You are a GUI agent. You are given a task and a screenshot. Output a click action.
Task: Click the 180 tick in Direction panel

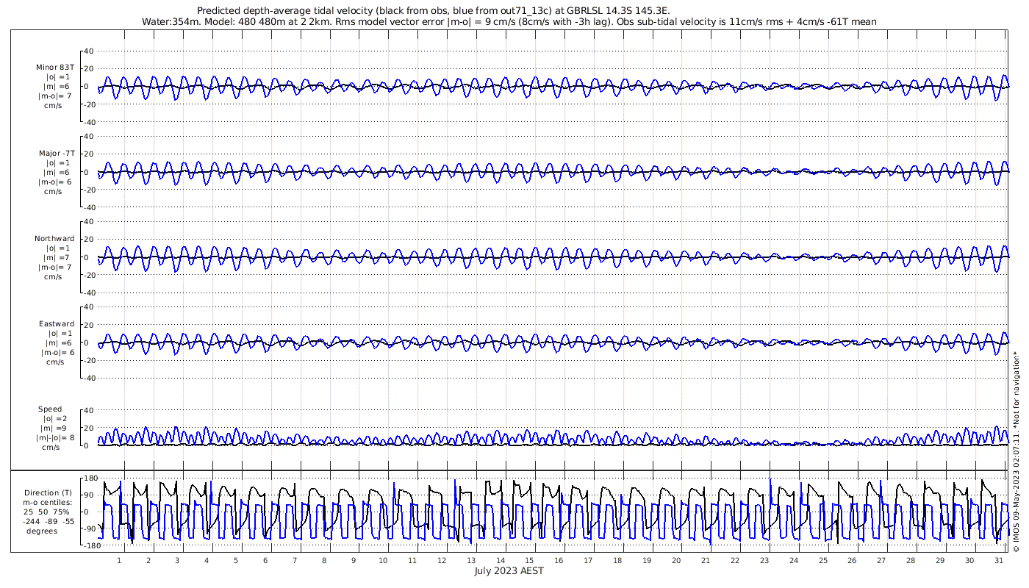pyautogui.click(x=90, y=478)
